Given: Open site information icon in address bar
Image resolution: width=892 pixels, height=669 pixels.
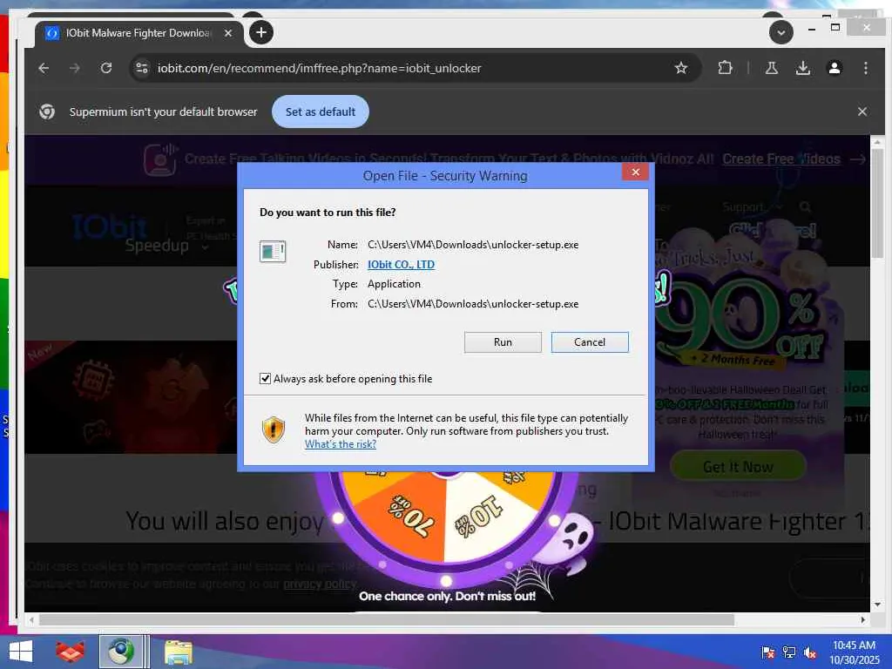Looking at the screenshot, I should [142, 68].
